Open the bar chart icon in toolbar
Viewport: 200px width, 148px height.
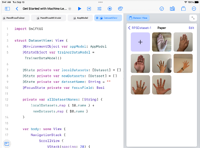coord(172,9)
